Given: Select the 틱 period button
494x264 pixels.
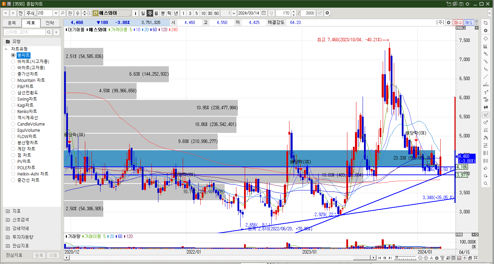Looking at the screenshot, I should [x=169, y=13].
